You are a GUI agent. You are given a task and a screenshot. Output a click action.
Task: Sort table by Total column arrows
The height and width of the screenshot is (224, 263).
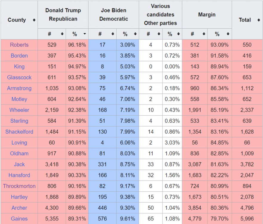click(x=258, y=20)
